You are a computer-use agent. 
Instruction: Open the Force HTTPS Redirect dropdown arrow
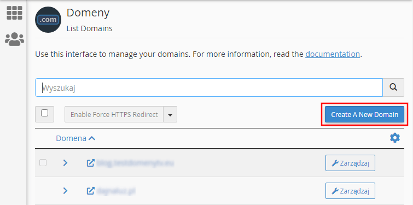[170, 114]
